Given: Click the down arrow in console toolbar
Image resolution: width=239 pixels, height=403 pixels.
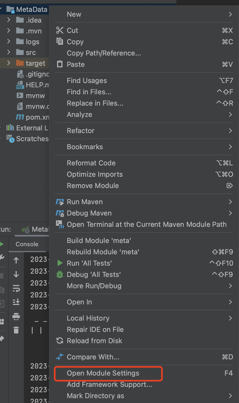Looking at the screenshot, I should [x=16, y=275].
